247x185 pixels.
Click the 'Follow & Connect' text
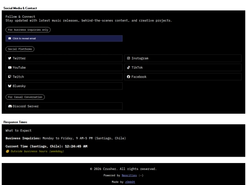click(x=20, y=17)
